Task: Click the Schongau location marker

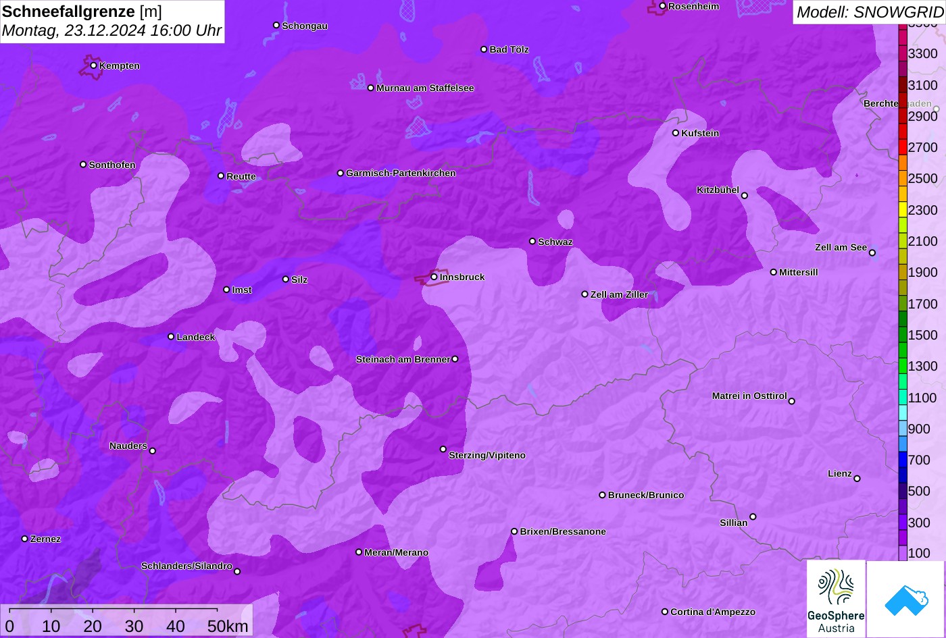Action: [276, 25]
